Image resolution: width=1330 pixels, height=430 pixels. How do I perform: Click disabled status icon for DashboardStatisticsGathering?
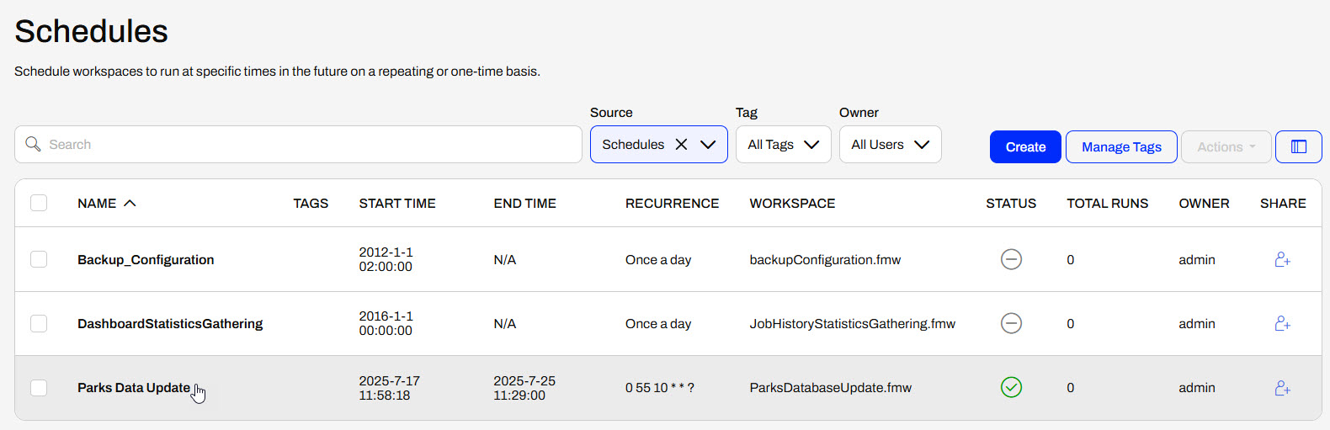(x=1011, y=324)
